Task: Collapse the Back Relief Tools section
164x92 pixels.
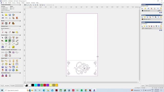Action: click(20, 73)
